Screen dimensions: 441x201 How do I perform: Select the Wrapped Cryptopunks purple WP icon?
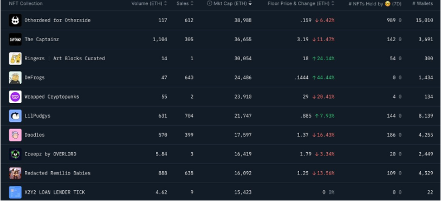coord(15,96)
